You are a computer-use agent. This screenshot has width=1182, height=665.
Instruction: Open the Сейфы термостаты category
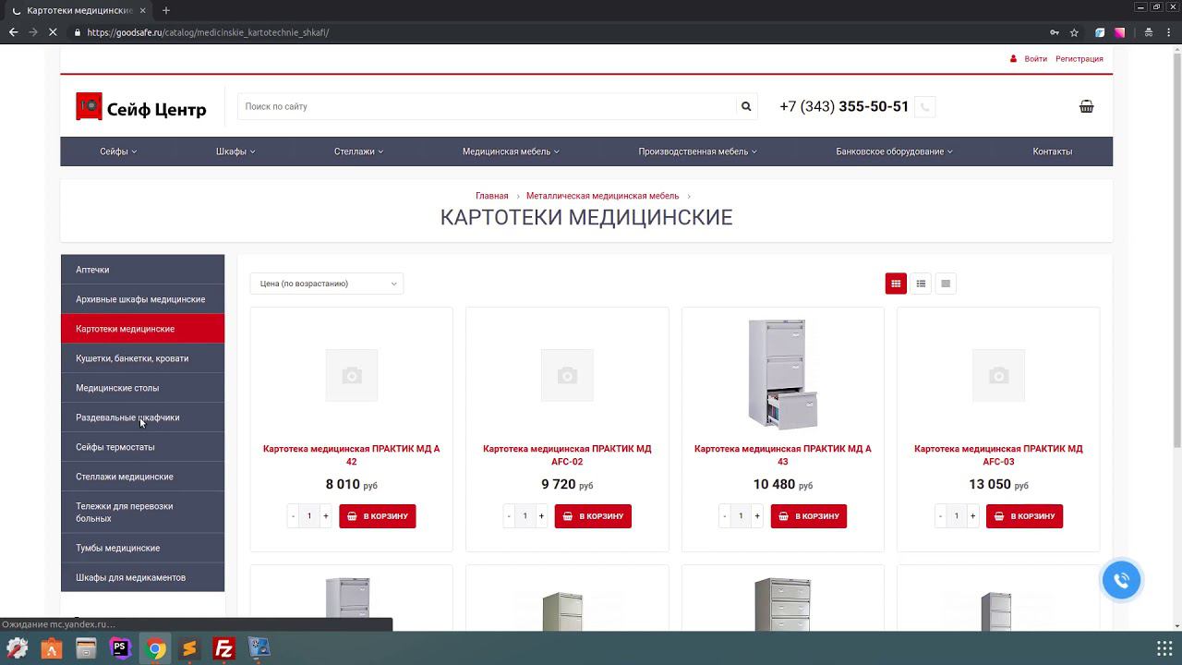pyautogui.click(x=142, y=447)
